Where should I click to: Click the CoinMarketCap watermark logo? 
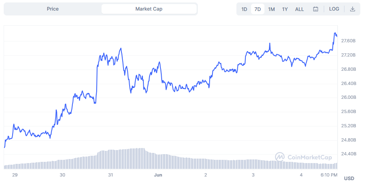point(304,157)
